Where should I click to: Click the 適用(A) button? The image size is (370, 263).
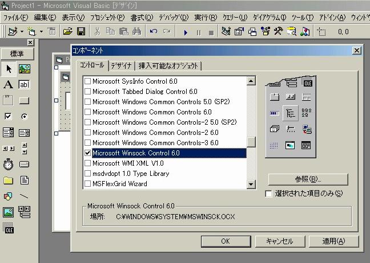[333, 241]
